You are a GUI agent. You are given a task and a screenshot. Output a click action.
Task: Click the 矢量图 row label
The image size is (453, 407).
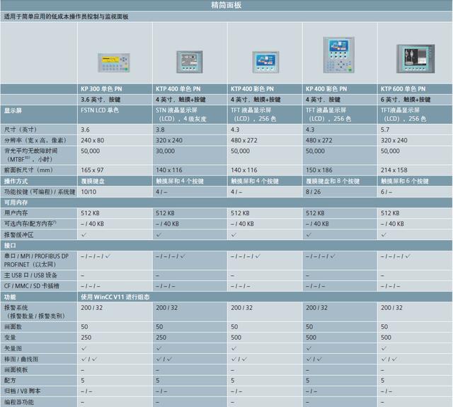click(x=13, y=349)
